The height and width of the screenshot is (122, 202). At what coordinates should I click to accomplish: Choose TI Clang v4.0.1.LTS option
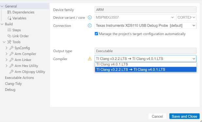pyautogui.click(x=146, y=64)
